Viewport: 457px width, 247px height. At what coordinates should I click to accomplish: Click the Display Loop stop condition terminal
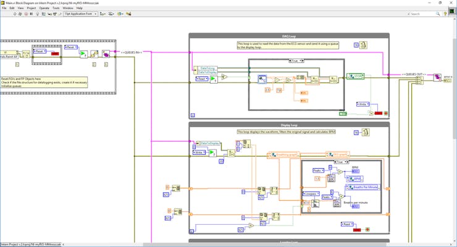[367, 230]
